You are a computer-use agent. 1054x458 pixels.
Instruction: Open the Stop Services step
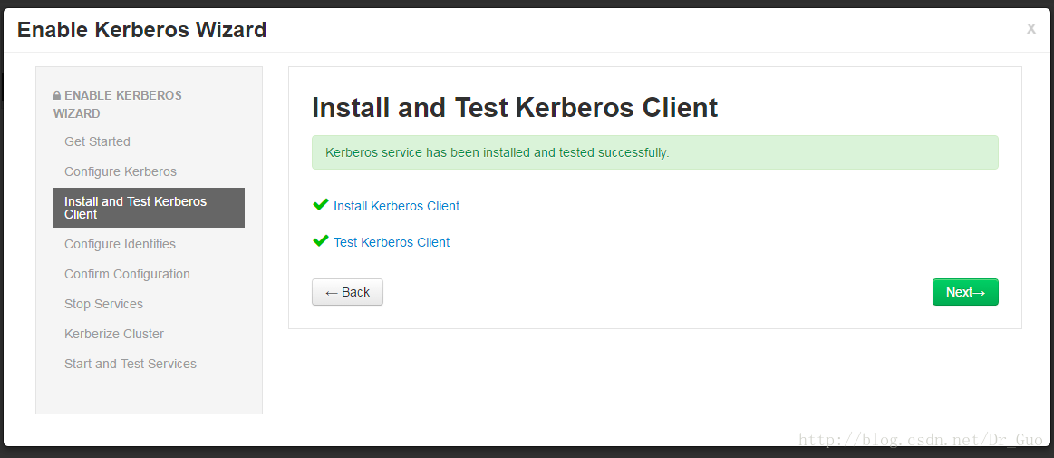[x=103, y=304]
